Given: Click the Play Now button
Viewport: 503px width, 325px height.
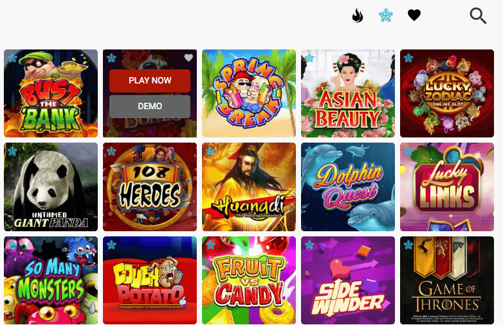Looking at the screenshot, I should 150,81.
